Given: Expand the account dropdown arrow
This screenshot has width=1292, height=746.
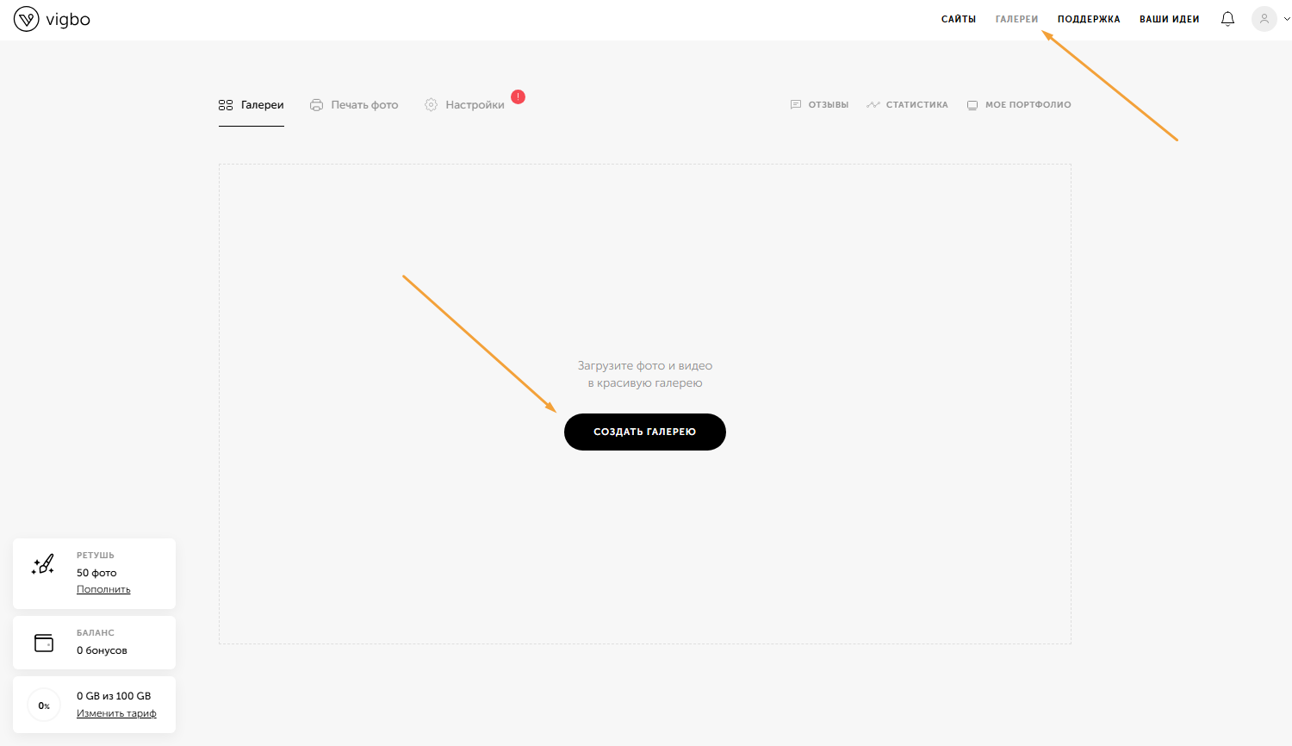Looking at the screenshot, I should pyautogui.click(x=1287, y=19).
